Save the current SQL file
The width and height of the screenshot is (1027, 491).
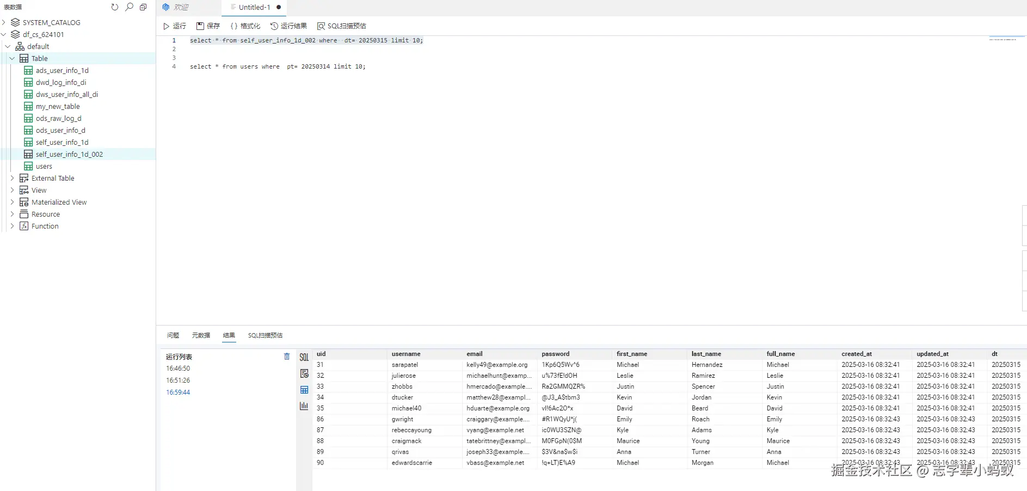coord(208,26)
